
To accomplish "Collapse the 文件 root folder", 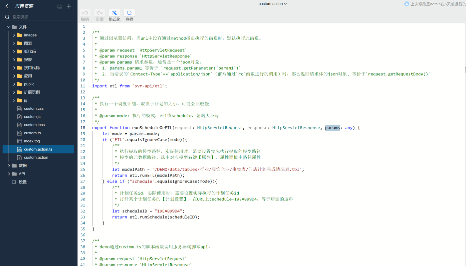I will [9, 27].
